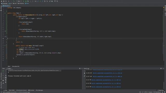
Task: Click 4 spaces indent setting in status bar
Action: point(150,92)
